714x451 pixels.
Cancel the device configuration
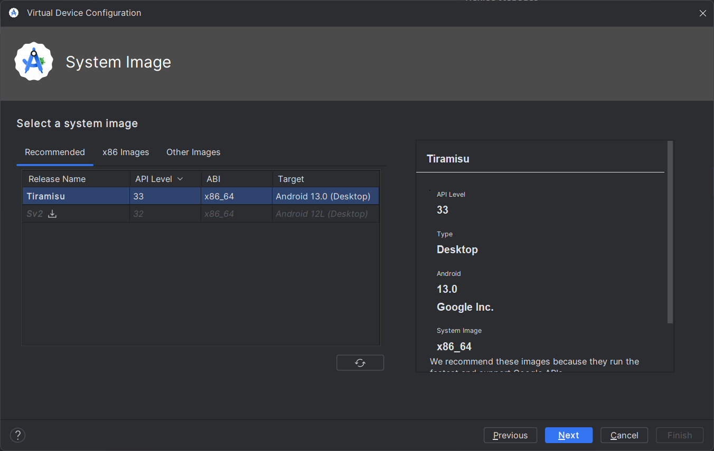624,435
